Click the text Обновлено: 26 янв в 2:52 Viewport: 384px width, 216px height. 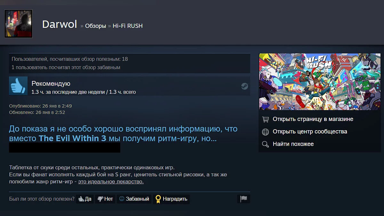[37, 112]
